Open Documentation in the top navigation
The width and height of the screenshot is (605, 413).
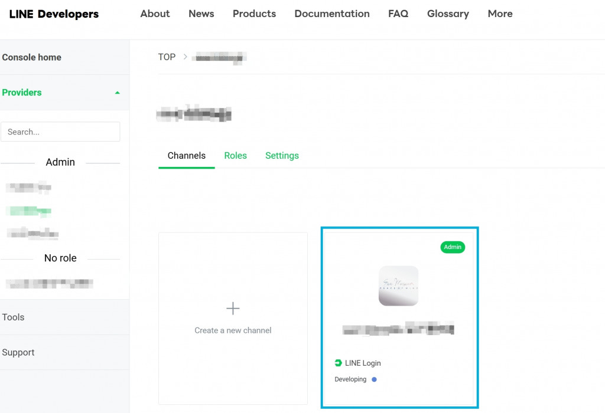[x=332, y=14]
